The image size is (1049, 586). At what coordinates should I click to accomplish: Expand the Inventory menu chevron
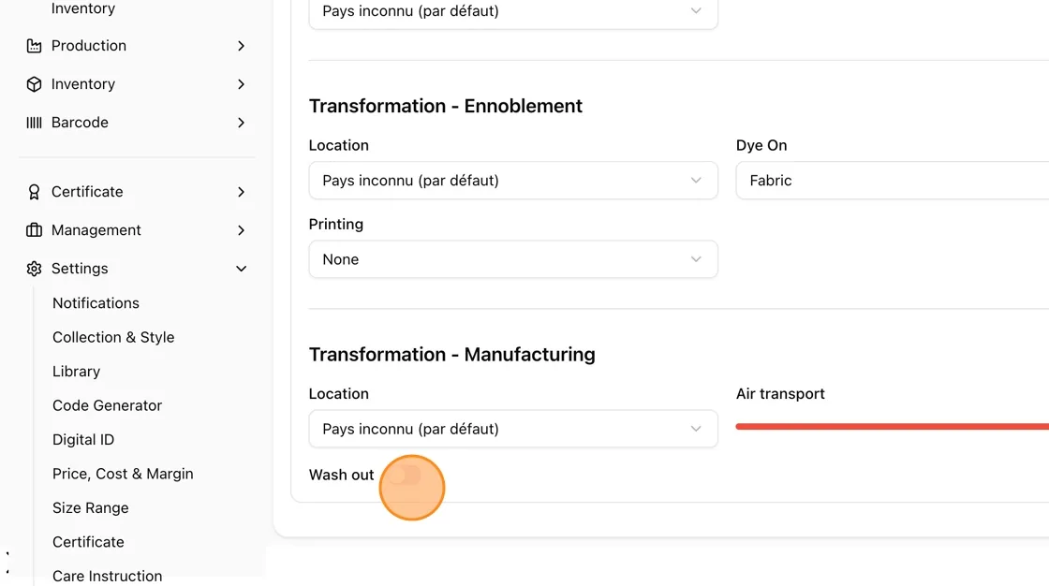coord(241,84)
